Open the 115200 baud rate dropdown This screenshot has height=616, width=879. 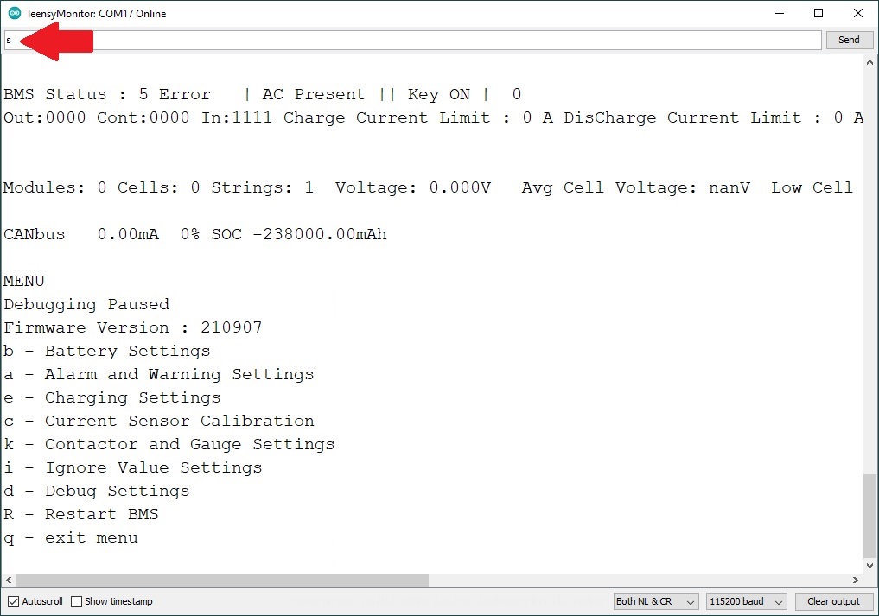[746, 601]
